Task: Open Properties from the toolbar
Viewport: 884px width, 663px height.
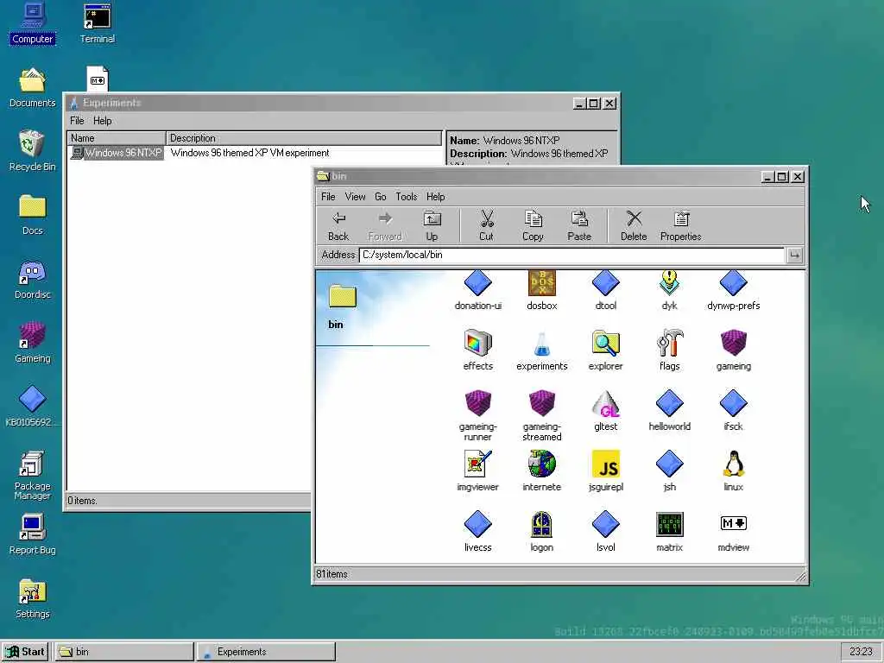Action: (680, 226)
